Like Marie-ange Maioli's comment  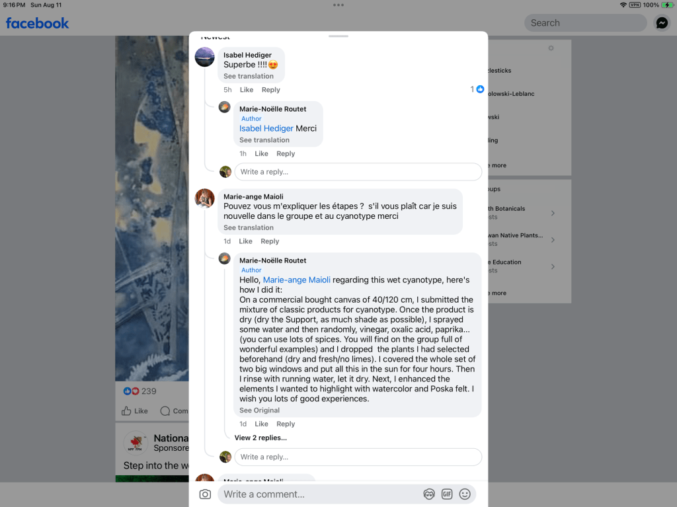246,241
